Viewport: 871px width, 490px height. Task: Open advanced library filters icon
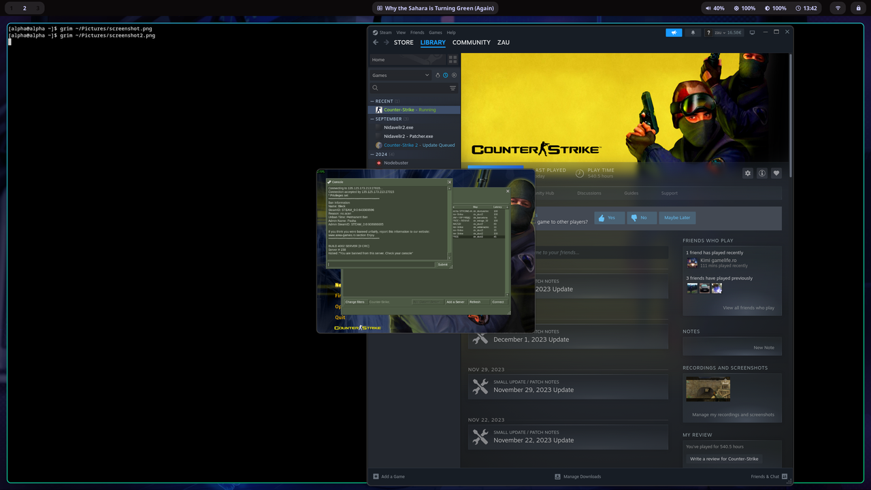click(x=453, y=88)
